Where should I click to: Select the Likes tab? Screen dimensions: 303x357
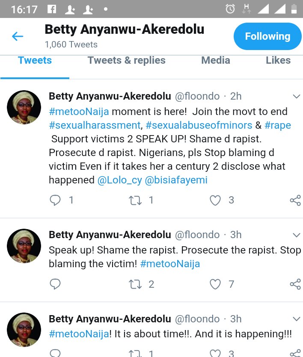[278, 61]
